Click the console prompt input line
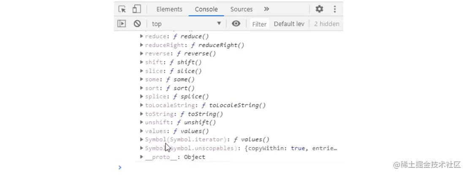 [x=228, y=167]
